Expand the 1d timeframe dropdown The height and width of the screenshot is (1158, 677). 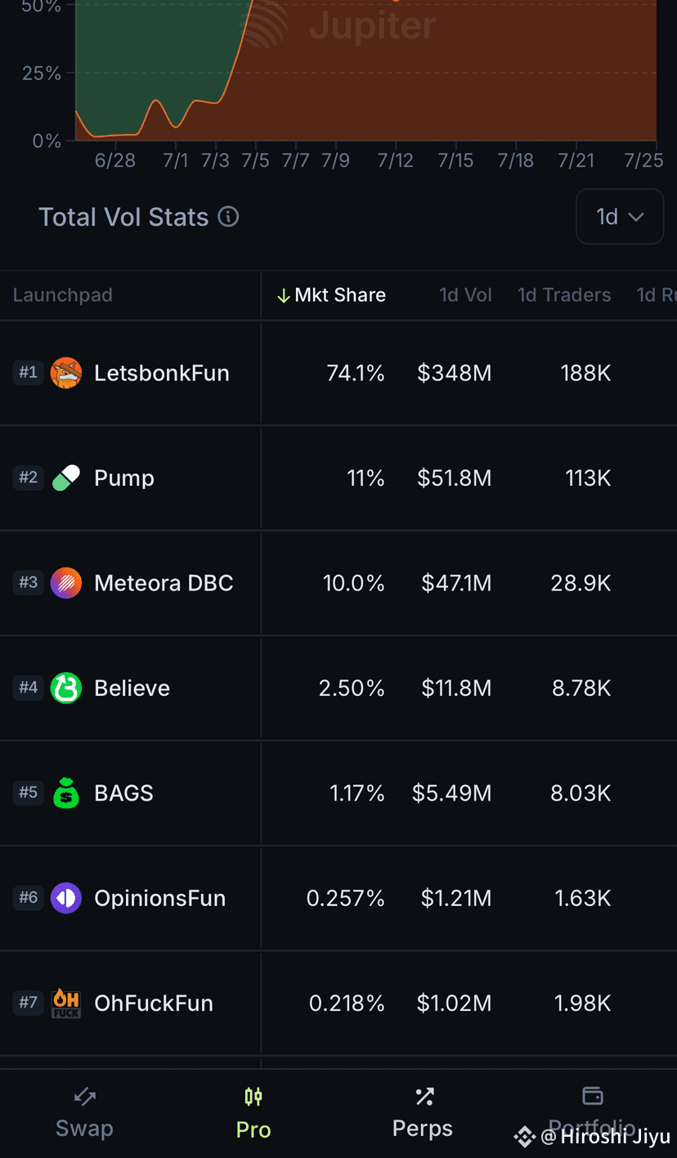620,217
